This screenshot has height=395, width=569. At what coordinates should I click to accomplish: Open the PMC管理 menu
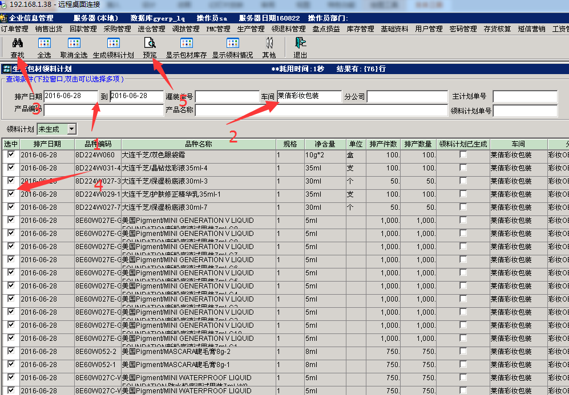[218, 29]
